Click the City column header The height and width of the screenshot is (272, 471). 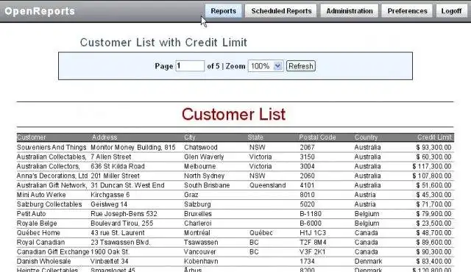(190, 137)
